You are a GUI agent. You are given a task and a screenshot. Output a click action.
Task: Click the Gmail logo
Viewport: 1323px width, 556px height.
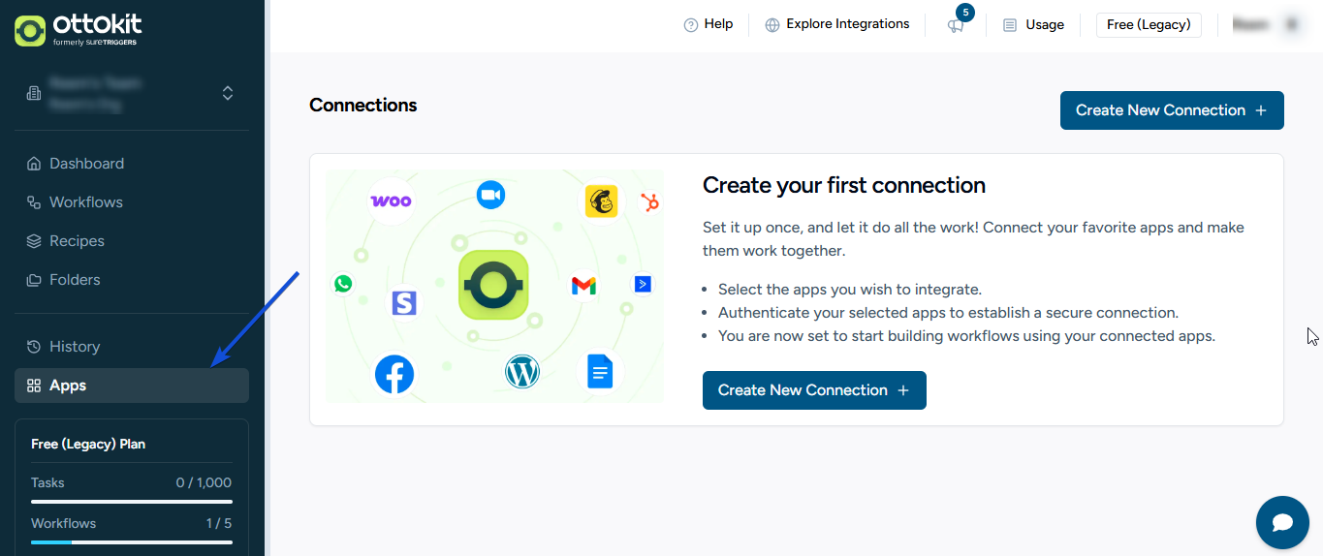pyautogui.click(x=583, y=286)
